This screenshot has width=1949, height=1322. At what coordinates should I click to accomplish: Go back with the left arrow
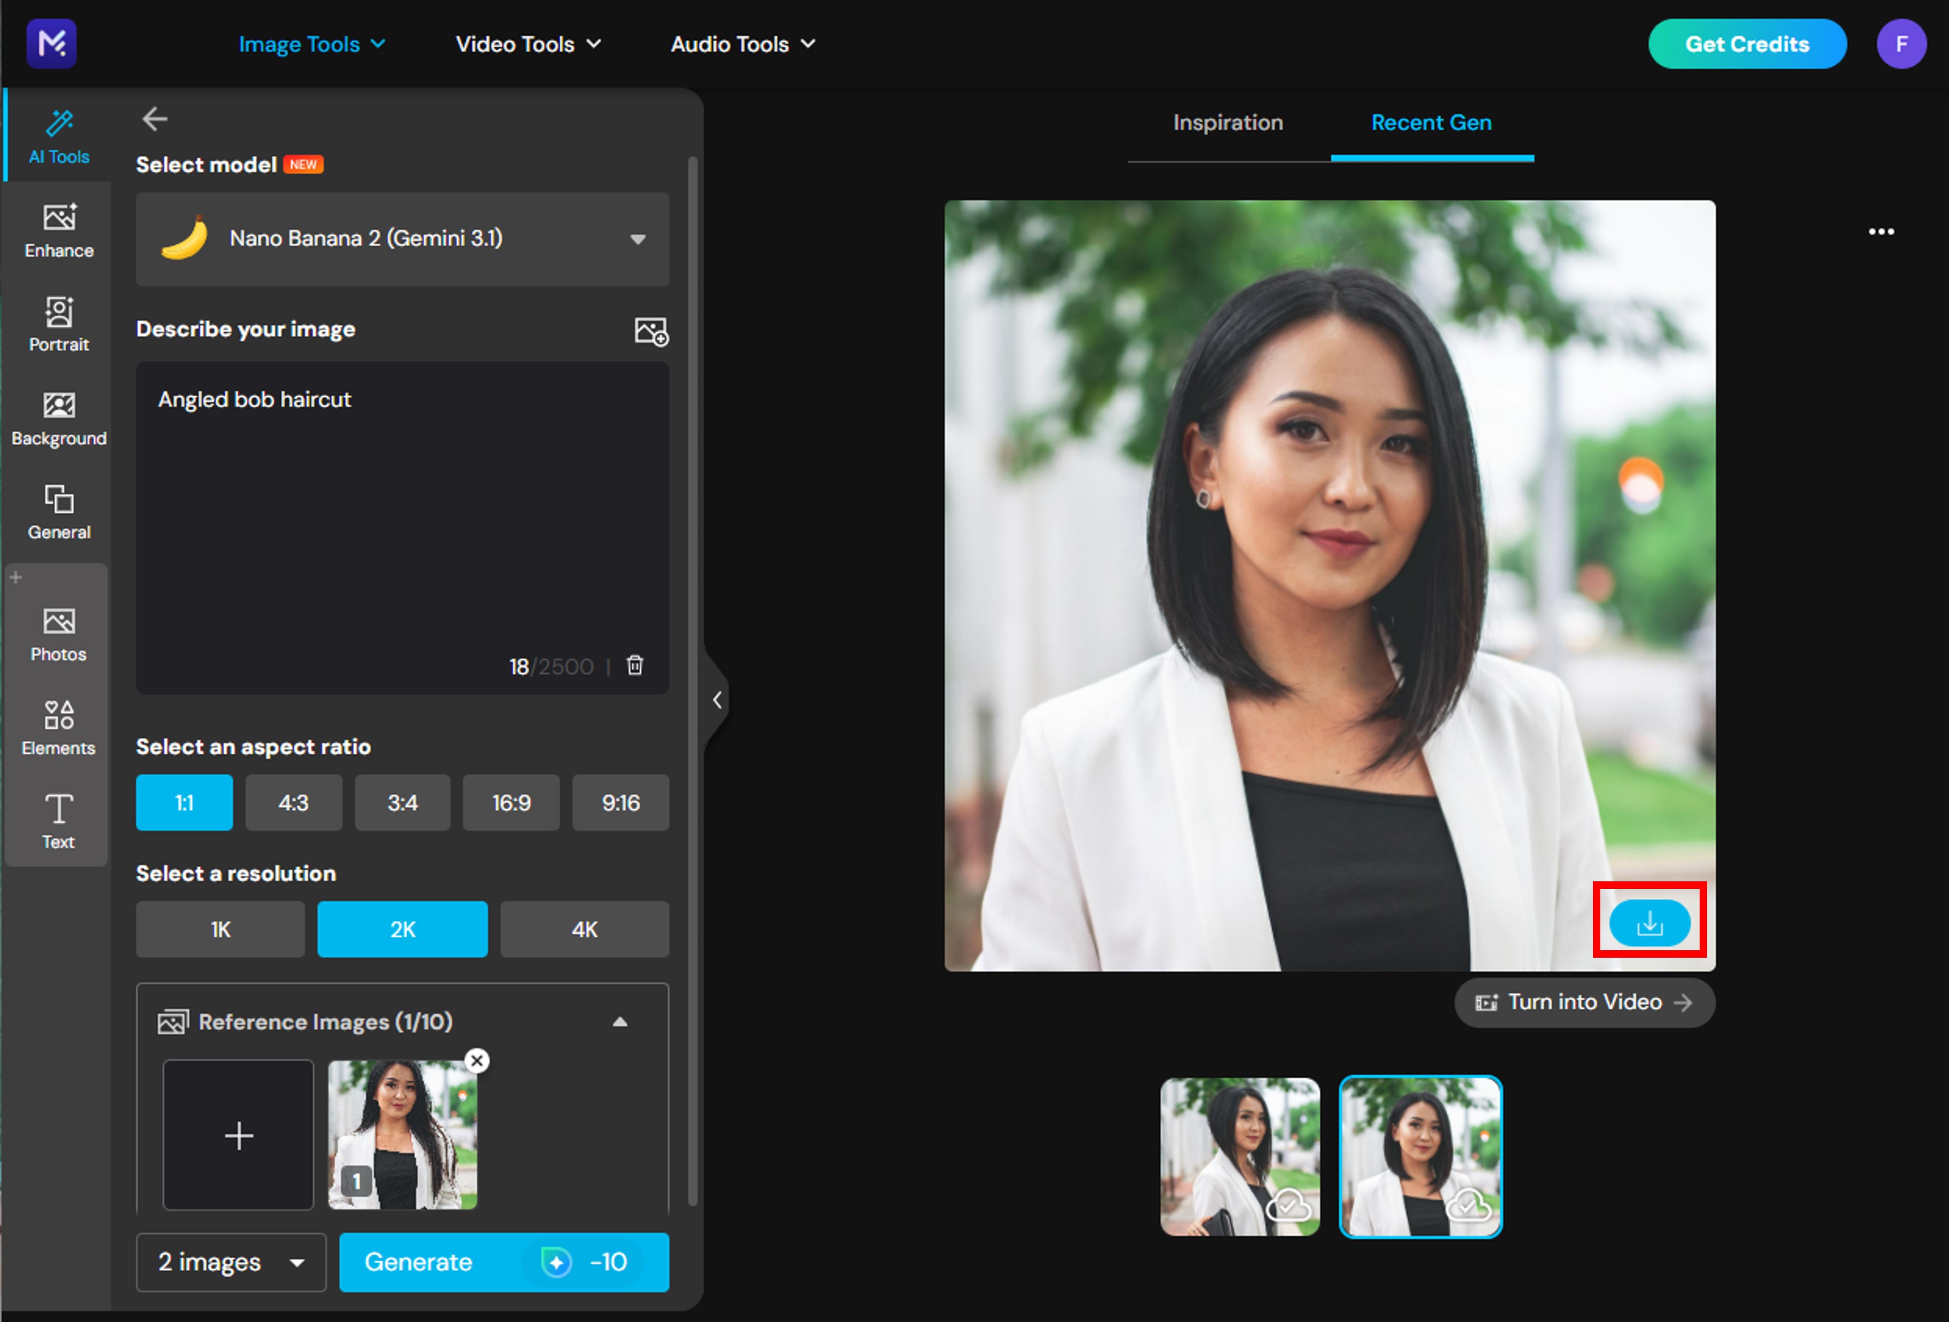point(154,119)
